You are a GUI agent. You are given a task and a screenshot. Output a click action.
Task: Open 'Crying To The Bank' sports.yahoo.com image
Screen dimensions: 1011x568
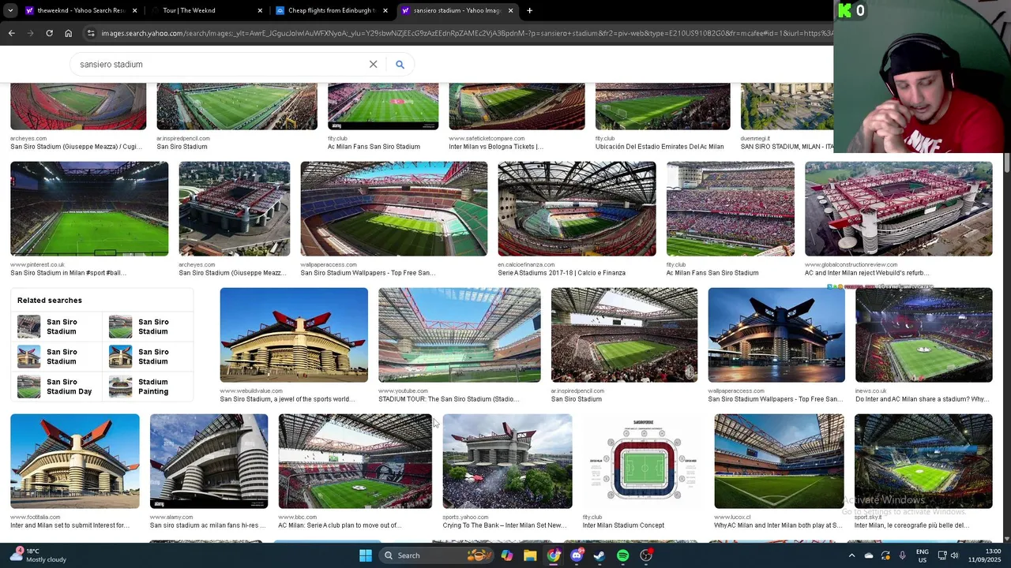(507, 461)
